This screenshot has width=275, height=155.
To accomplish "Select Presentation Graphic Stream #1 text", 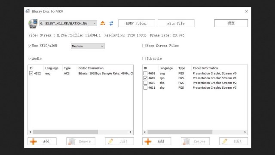I will (214, 78).
